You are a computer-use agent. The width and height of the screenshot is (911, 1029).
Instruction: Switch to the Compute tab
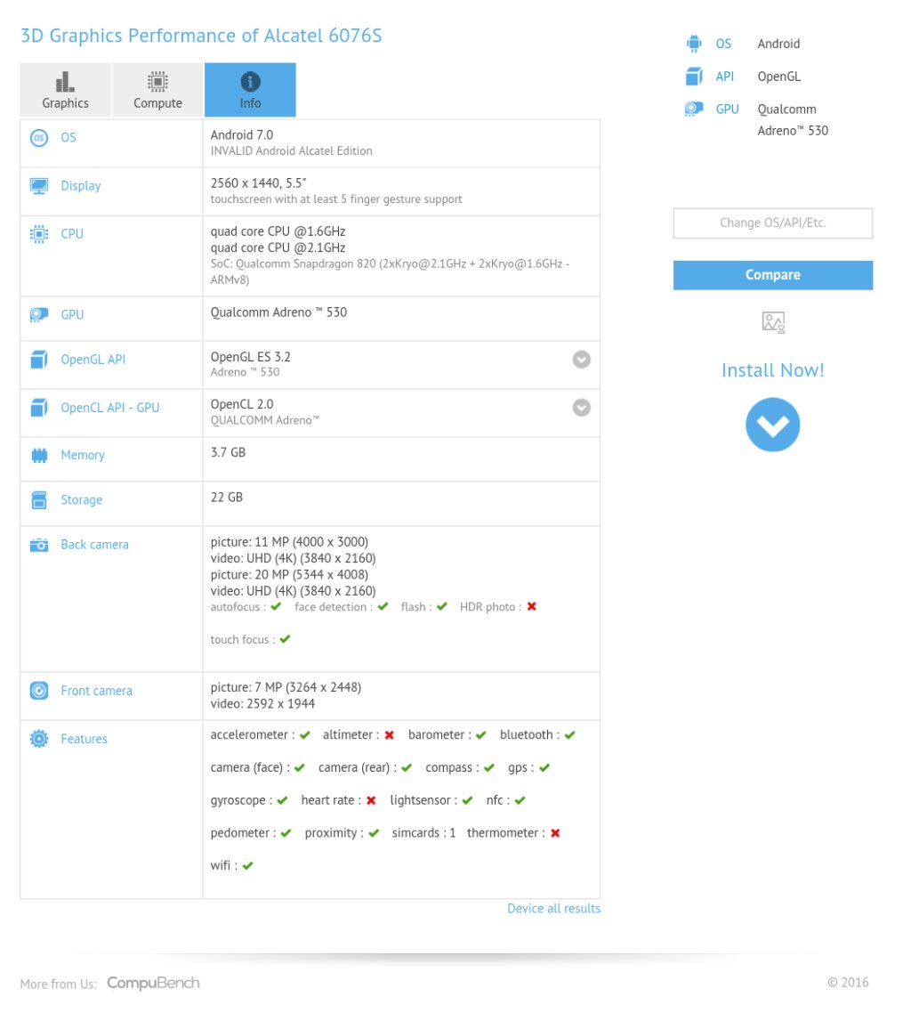(x=157, y=90)
